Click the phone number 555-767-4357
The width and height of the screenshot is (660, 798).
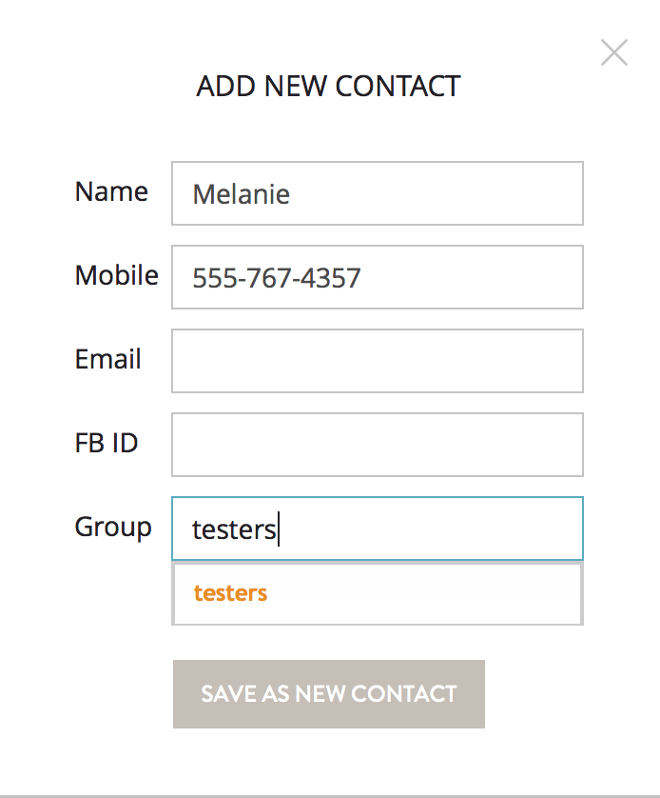(276, 278)
